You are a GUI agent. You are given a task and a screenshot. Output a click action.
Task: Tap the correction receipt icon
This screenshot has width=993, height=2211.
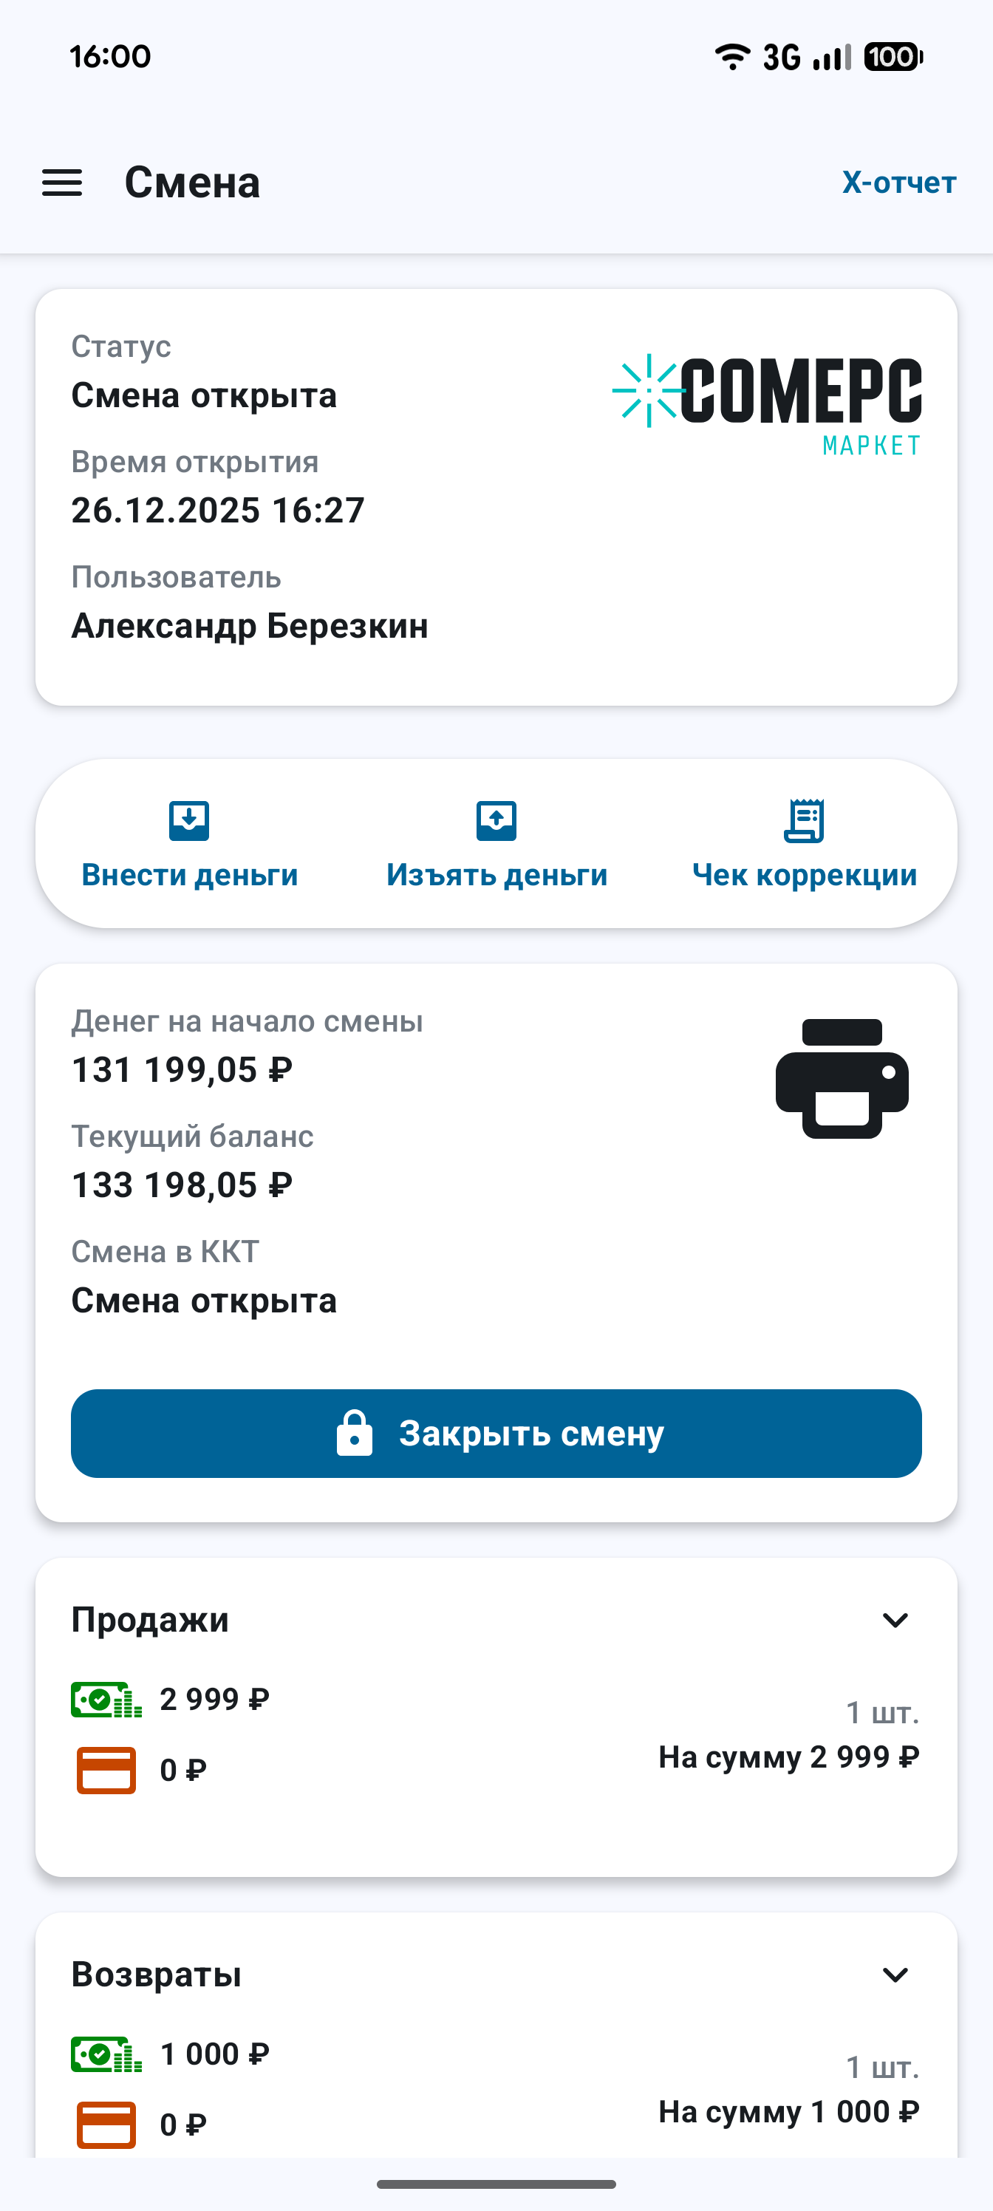point(804,820)
